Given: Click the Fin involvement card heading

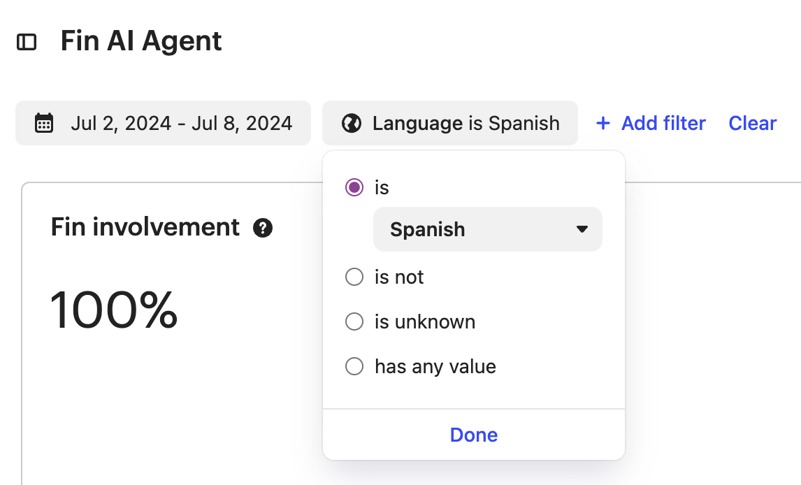Looking at the screenshot, I should [x=145, y=227].
